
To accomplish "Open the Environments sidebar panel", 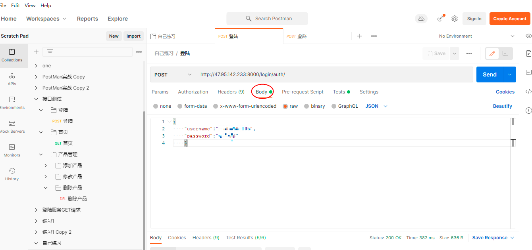I will [12, 103].
